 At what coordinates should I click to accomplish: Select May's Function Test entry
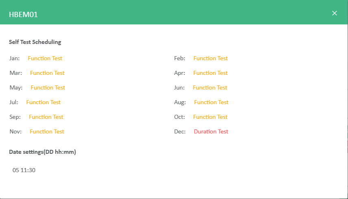pyautogui.click(x=48, y=87)
